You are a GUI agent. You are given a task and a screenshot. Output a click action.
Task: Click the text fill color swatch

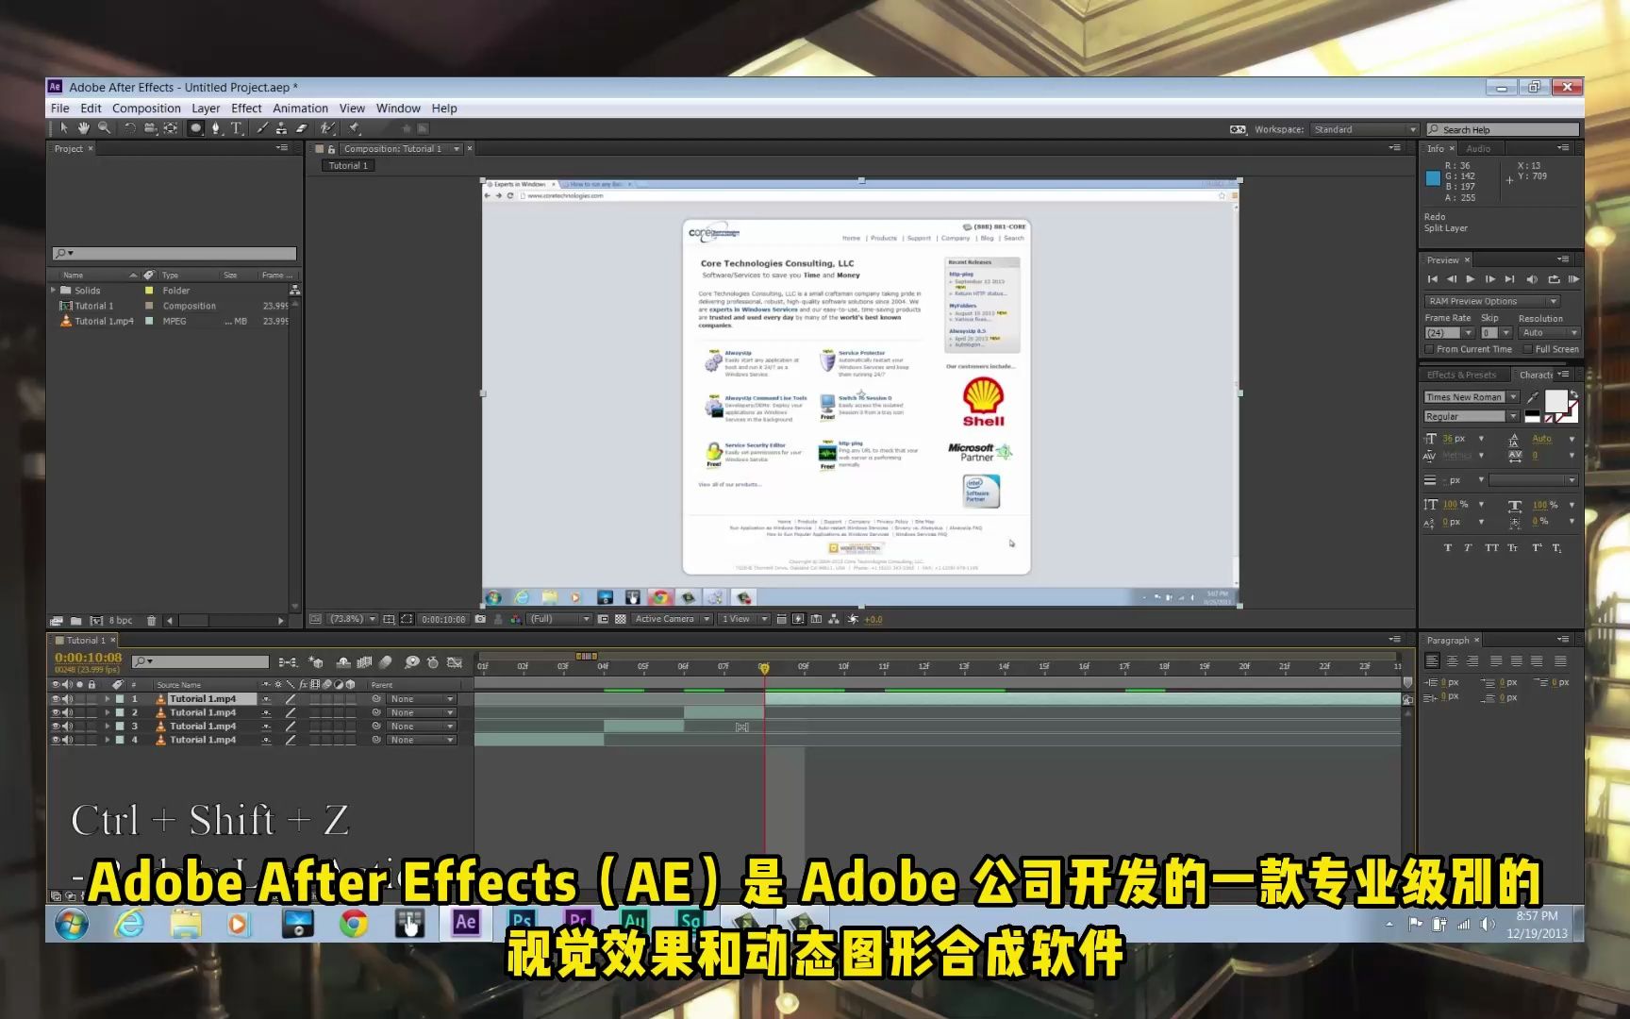(x=1555, y=401)
